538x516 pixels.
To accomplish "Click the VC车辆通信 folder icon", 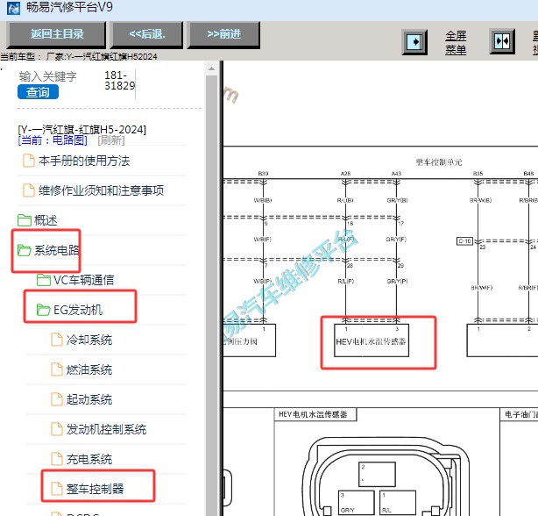I will tap(44, 280).
